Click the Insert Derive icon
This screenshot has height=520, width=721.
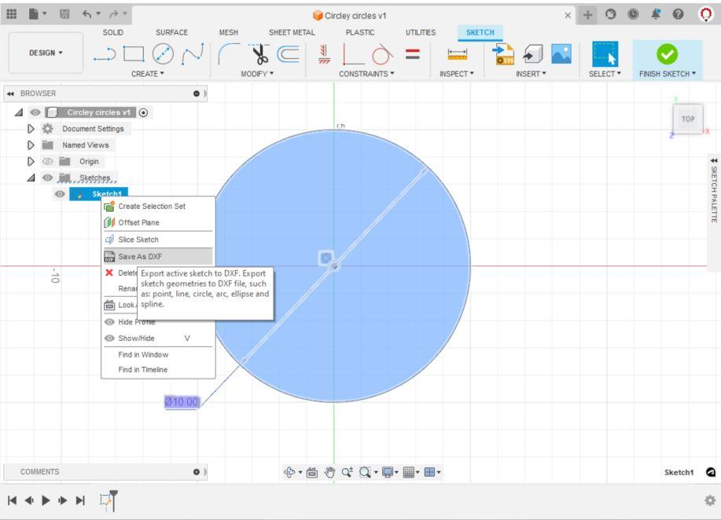click(x=533, y=54)
